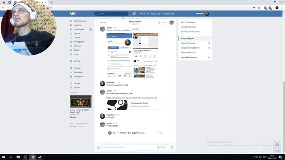The width and height of the screenshot is (285, 160).
Task: Open Максим Капташ dialog
Action: [x=195, y=52]
